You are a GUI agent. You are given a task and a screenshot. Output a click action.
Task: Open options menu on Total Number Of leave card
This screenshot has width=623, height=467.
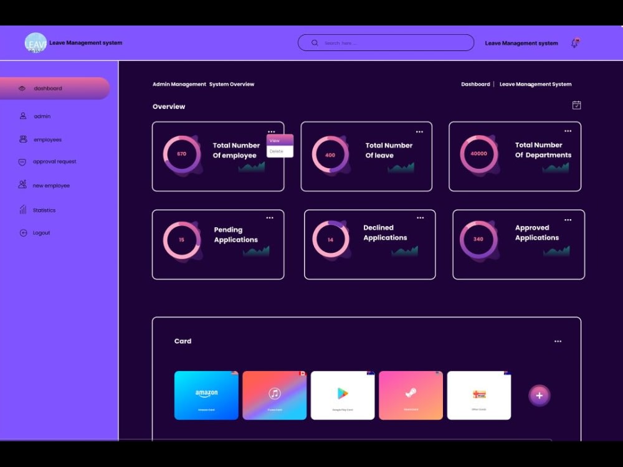click(419, 131)
